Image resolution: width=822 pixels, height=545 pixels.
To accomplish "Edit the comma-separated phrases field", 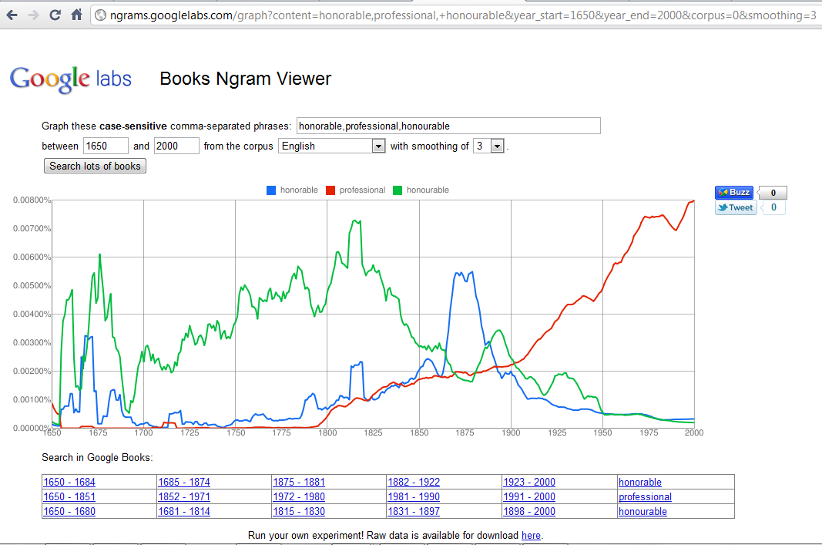I will click(448, 126).
